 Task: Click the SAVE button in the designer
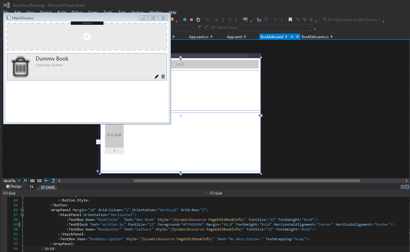click(215, 64)
